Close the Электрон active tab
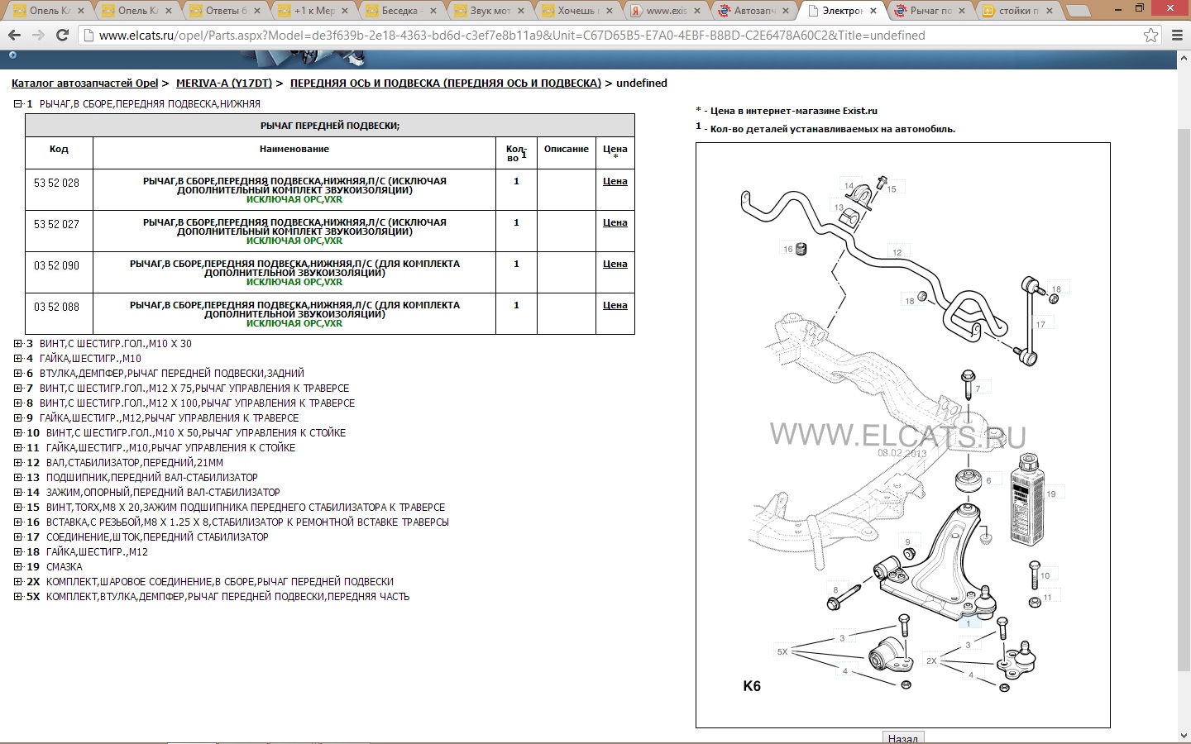Viewport: 1191px width, 744px height. click(x=873, y=11)
